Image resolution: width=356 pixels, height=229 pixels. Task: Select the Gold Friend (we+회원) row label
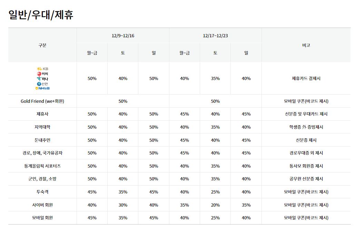pyautogui.click(x=42, y=101)
